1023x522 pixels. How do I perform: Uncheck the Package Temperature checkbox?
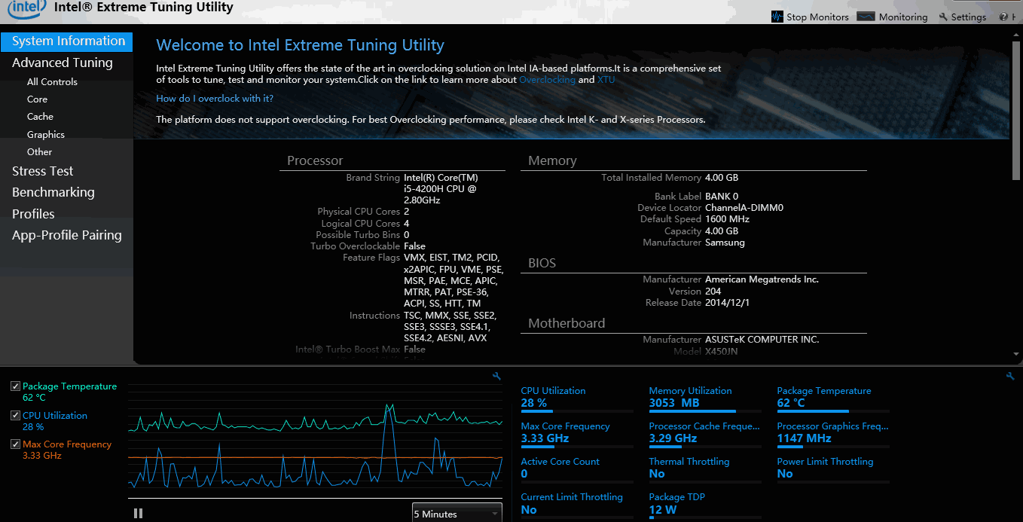click(16, 386)
